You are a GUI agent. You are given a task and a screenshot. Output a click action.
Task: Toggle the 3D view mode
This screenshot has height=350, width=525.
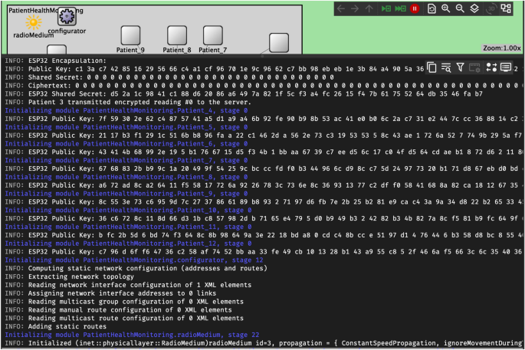(491, 8)
